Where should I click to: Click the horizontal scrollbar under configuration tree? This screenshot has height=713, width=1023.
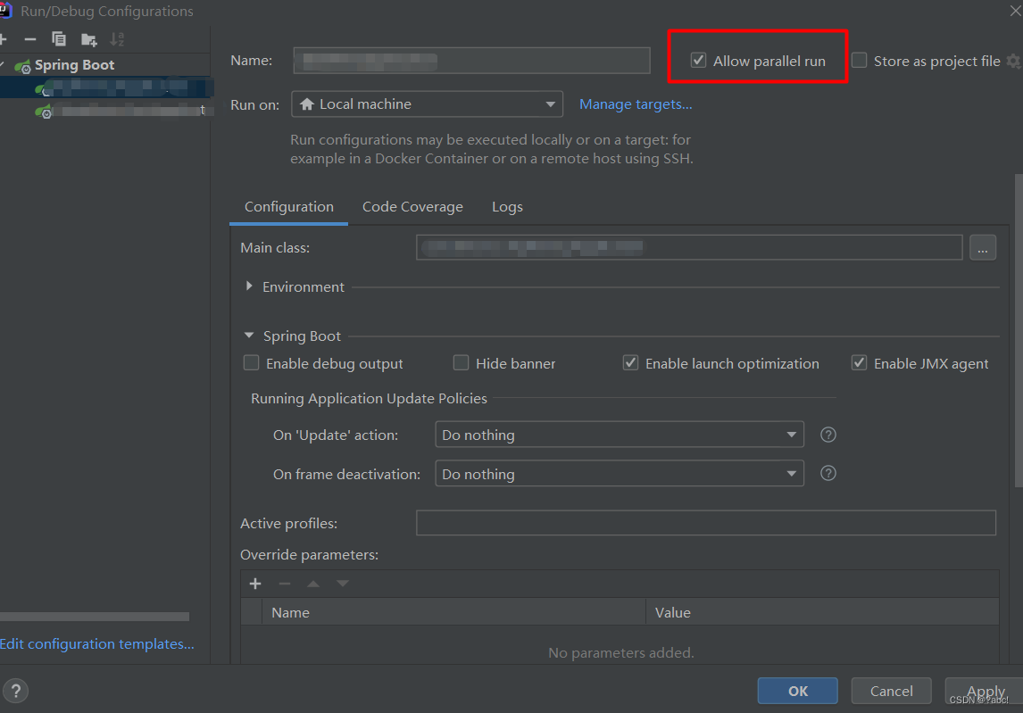click(x=95, y=617)
